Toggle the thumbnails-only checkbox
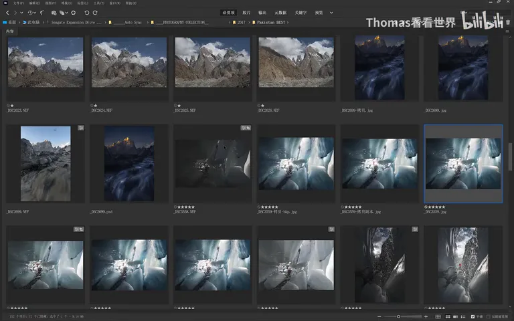Viewport: 514px width, 321px height. pos(489,316)
